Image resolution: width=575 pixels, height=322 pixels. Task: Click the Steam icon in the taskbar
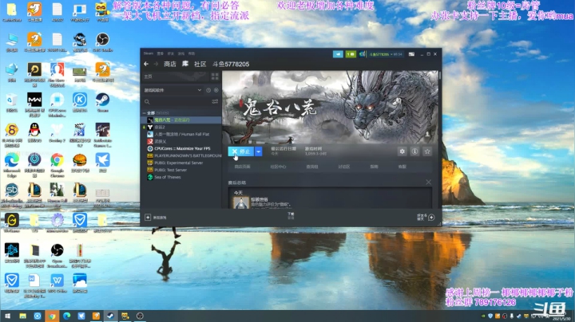(x=110, y=316)
